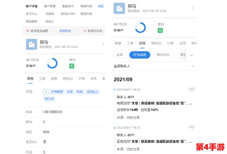Open the 工单 tab on the 画像 screen
Screen dimensions: 227x154
pyautogui.click(x=42, y=79)
